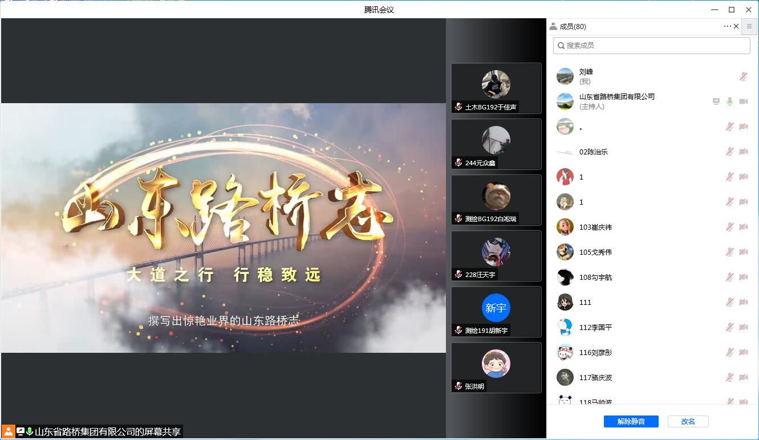Open the more options menu with three dots

tap(727, 26)
